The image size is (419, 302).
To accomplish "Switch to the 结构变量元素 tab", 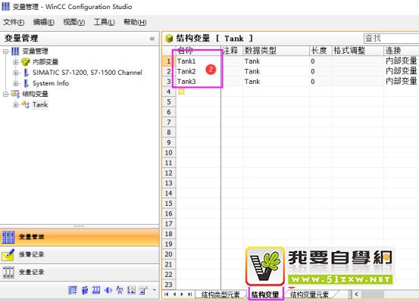I will pos(309,294).
